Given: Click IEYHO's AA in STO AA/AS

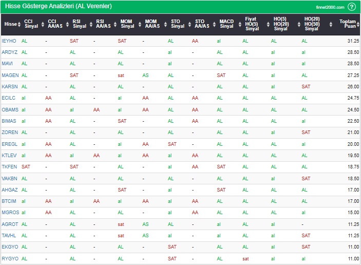Looking at the screenshot, I should [x=195, y=41].
